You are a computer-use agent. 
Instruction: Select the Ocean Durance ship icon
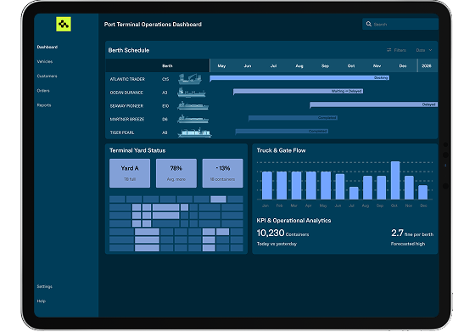click(192, 93)
